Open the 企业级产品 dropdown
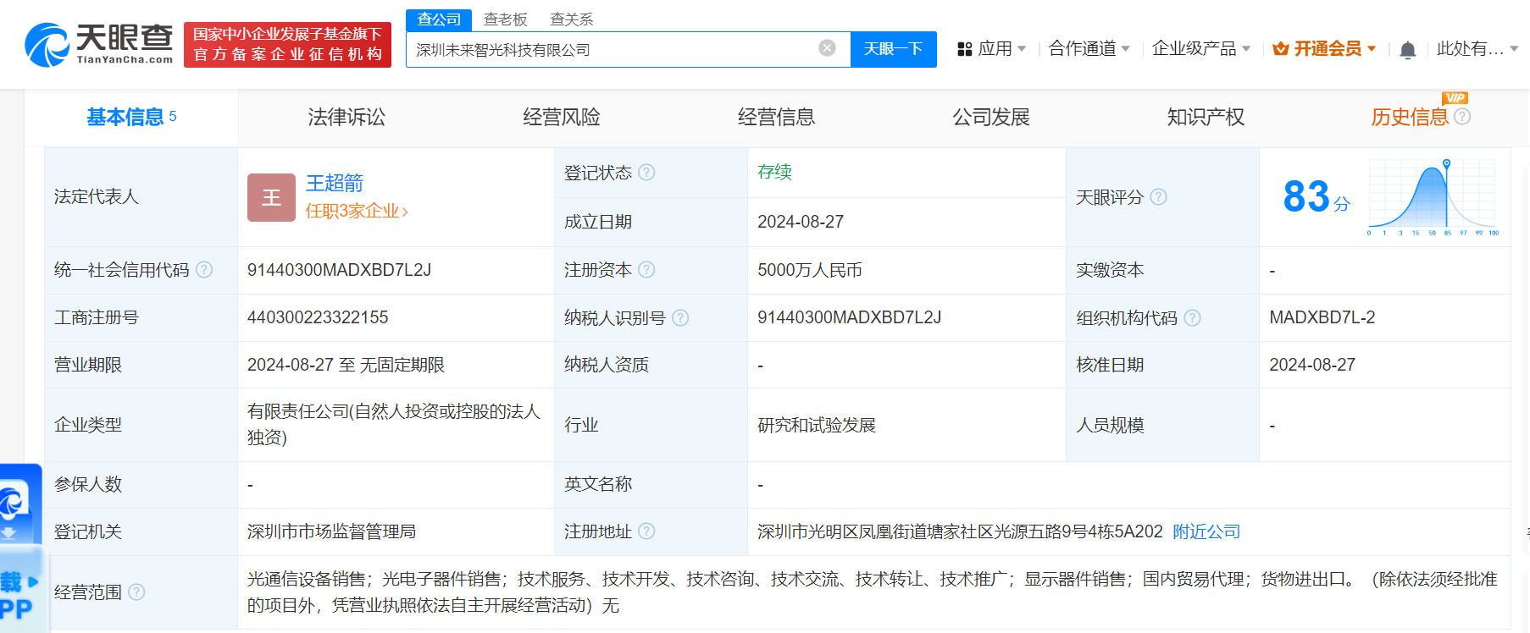Screen dimensions: 1530x633 click(1200, 49)
